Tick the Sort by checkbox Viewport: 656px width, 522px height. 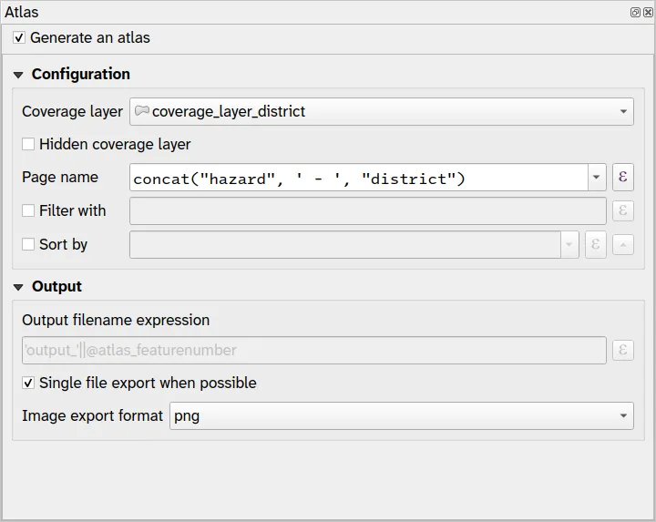(28, 244)
